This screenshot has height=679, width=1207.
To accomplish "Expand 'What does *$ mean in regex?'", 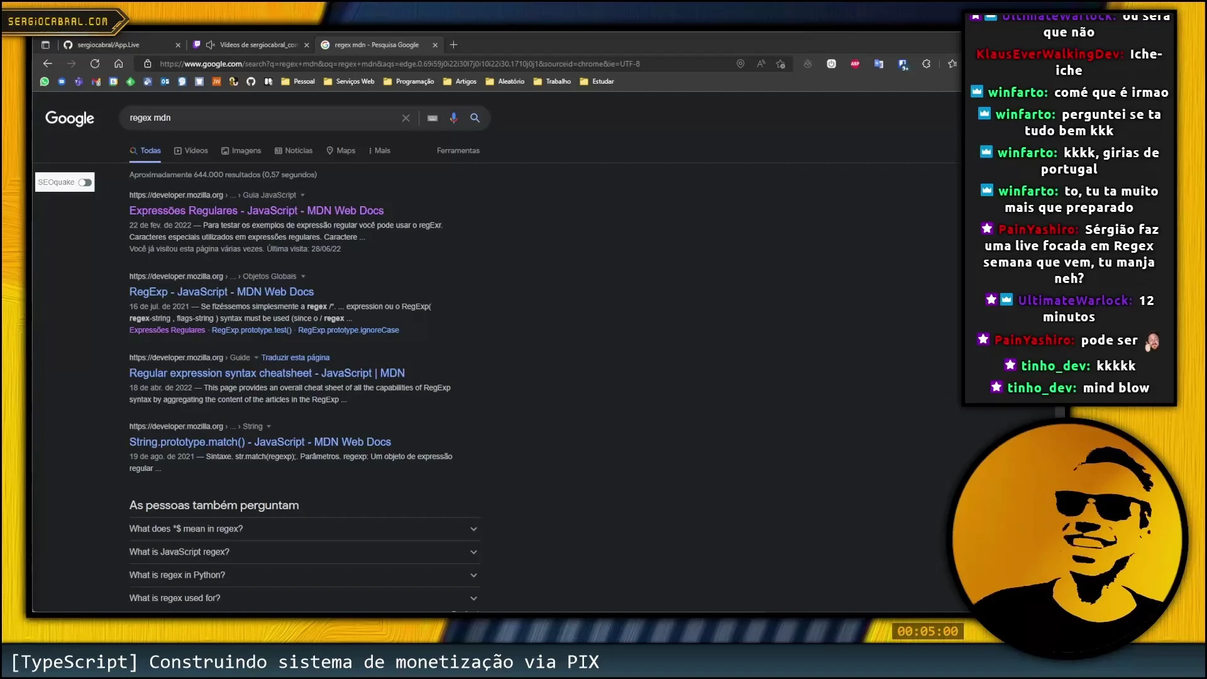I will pos(304,529).
